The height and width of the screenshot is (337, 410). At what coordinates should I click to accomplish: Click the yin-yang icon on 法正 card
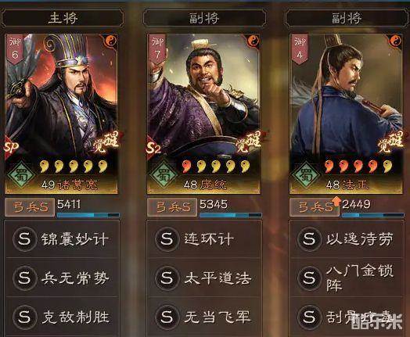coord(396,41)
